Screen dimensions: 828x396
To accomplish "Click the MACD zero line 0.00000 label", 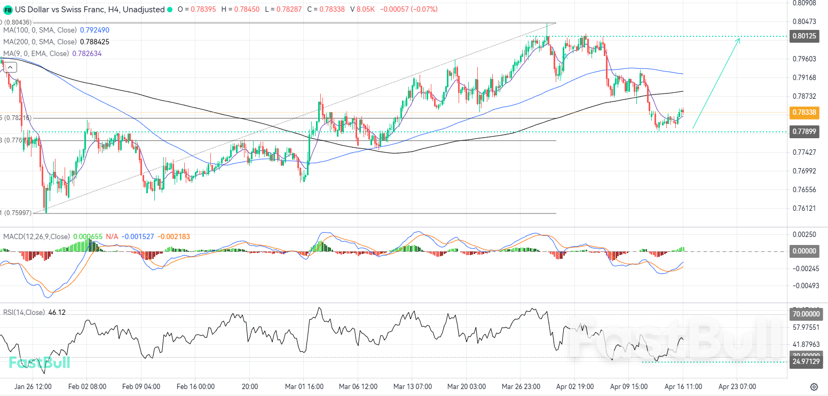I will [x=804, y=251].
